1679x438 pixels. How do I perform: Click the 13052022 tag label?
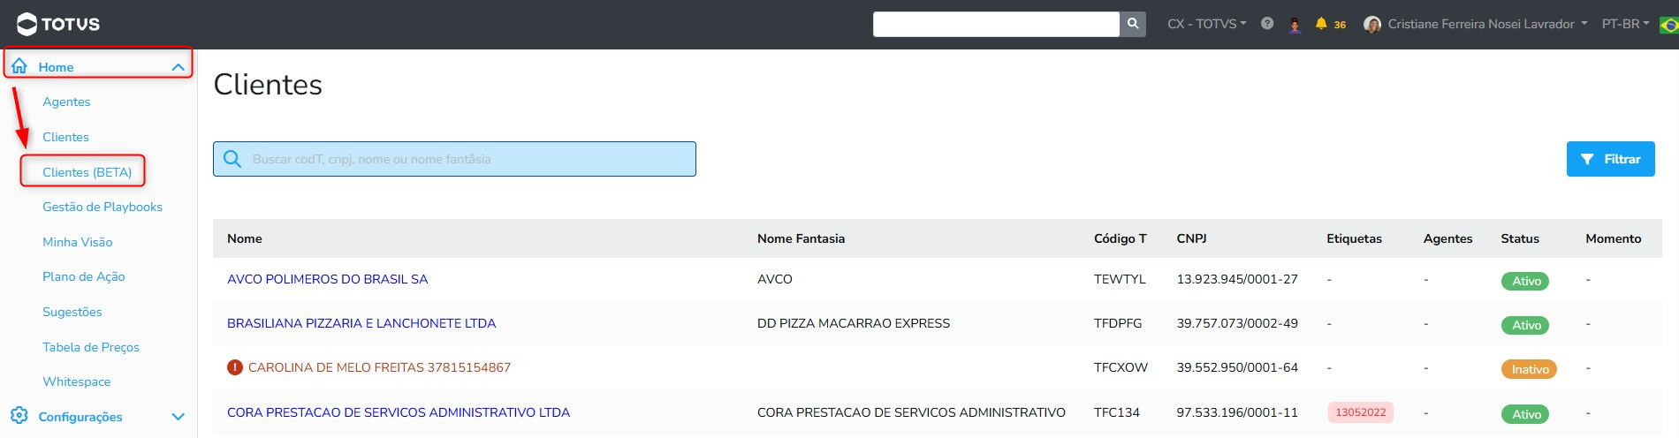click(1360, 412)
